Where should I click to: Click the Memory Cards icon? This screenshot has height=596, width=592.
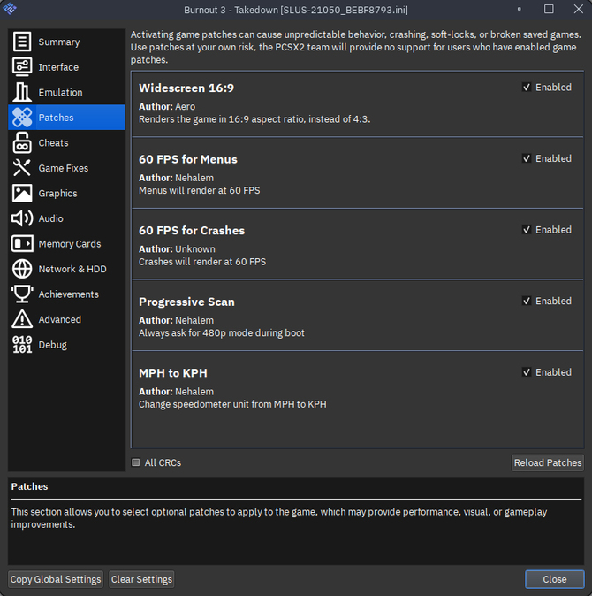(x=22, y=244)
